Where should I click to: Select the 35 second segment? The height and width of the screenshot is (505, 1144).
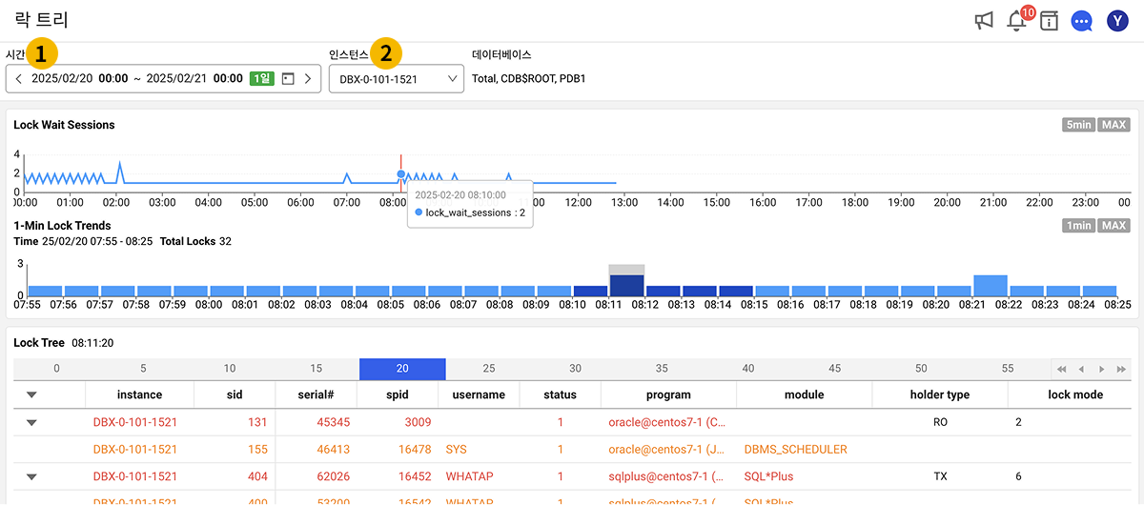[x=662, y=369]
